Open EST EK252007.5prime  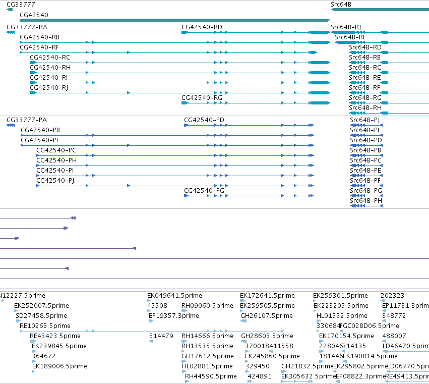coord(41,306)
